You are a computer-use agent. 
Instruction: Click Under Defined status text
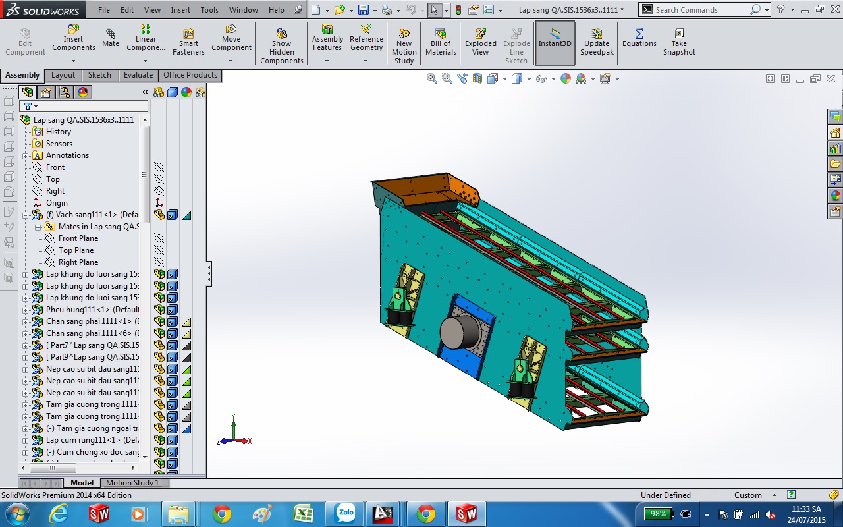click(666, 495)
